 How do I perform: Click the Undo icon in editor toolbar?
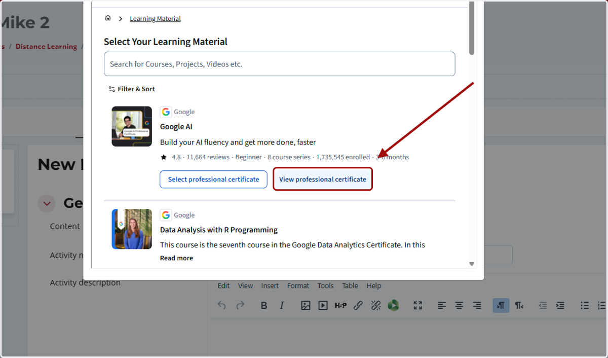tap(222, 305)
